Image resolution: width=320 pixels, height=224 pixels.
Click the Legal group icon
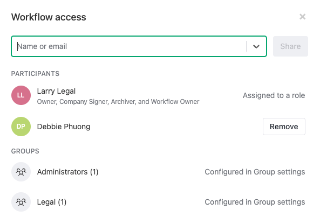[x=21, y=202]
